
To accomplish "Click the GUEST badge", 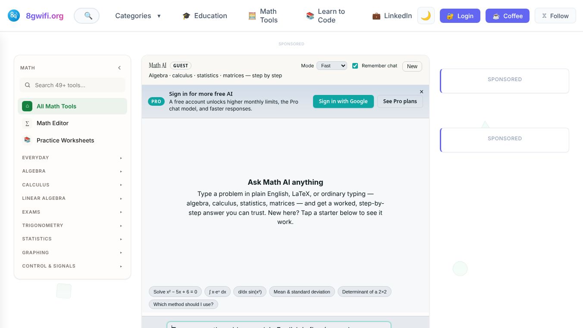I will (181, 66).
